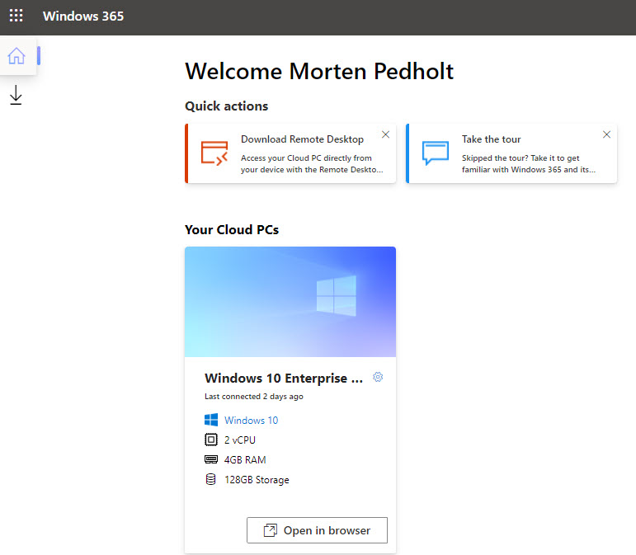Click the Windows 365 title

pyautogui.click(x=83, y=16)
